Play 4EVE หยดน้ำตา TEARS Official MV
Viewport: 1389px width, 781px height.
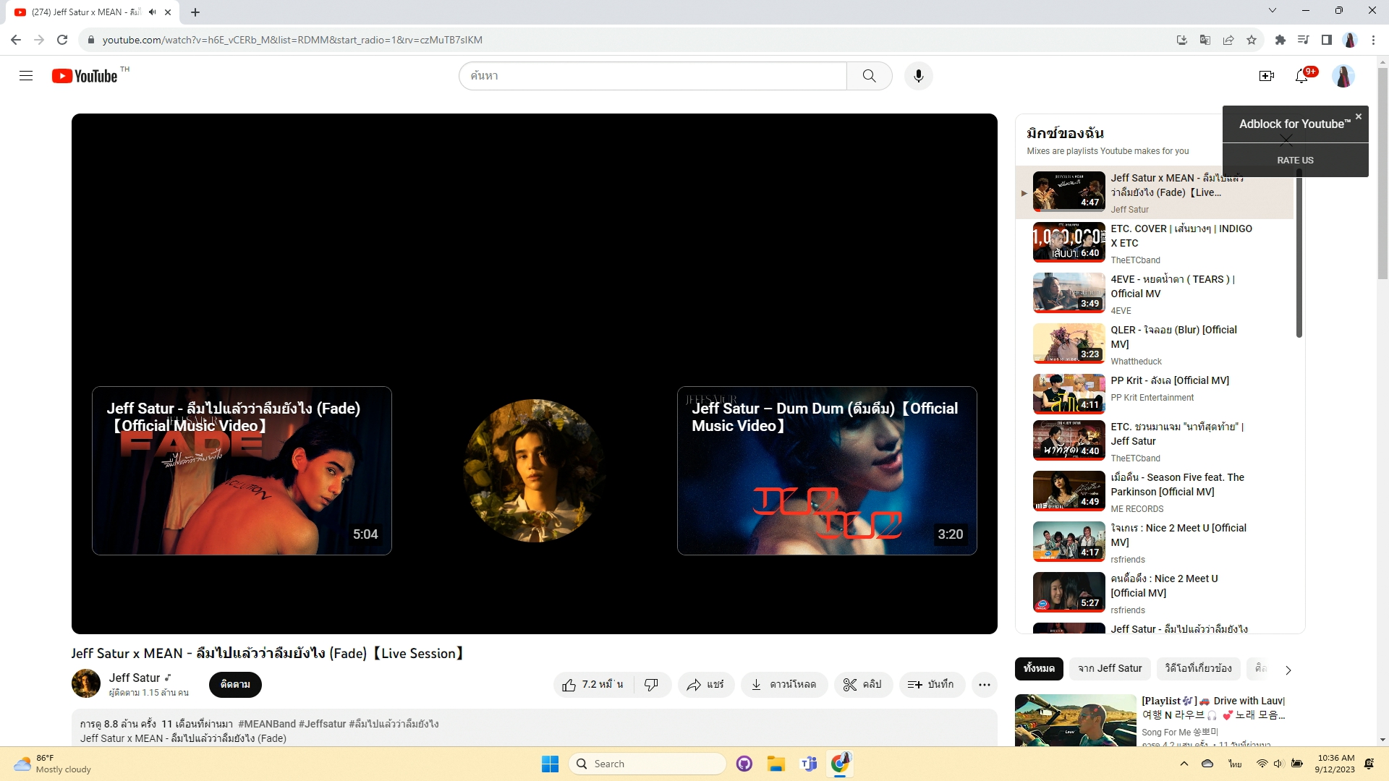tap(1154, 294)
